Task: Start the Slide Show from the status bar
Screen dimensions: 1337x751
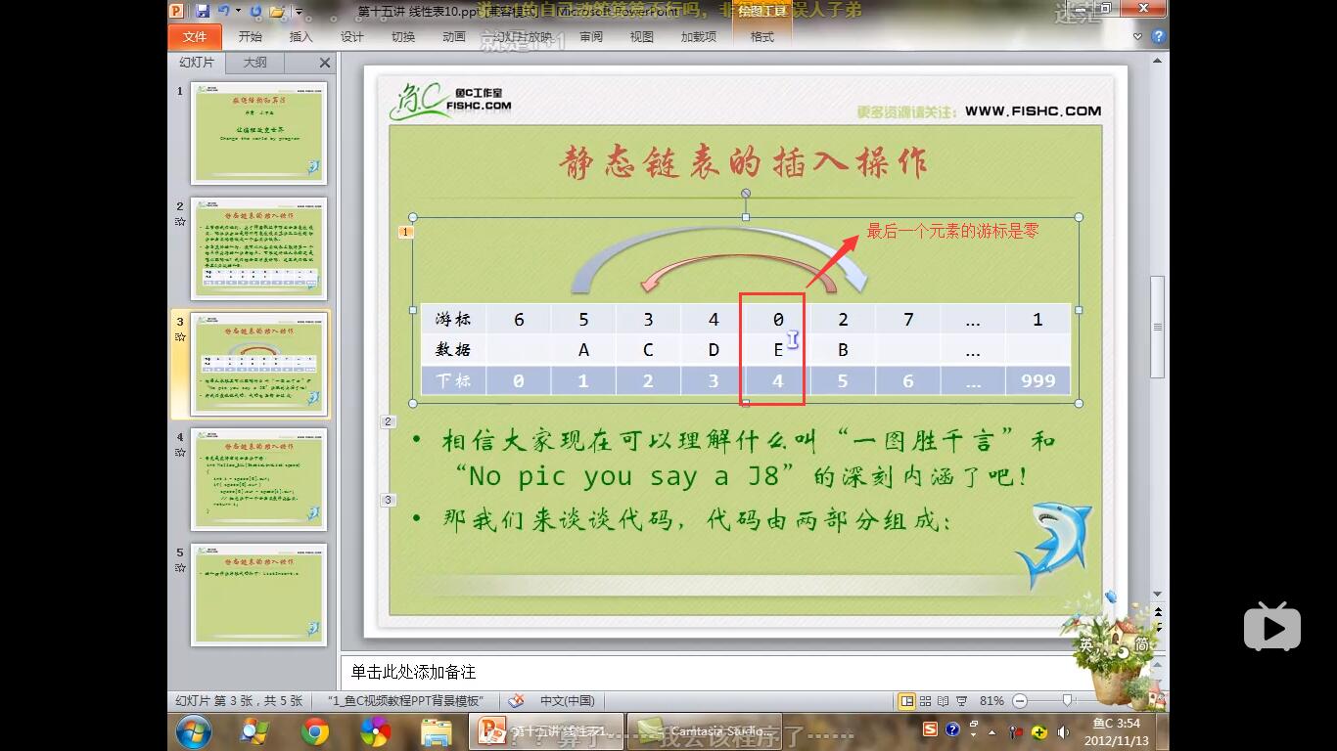Action: [x=962, y=700]
